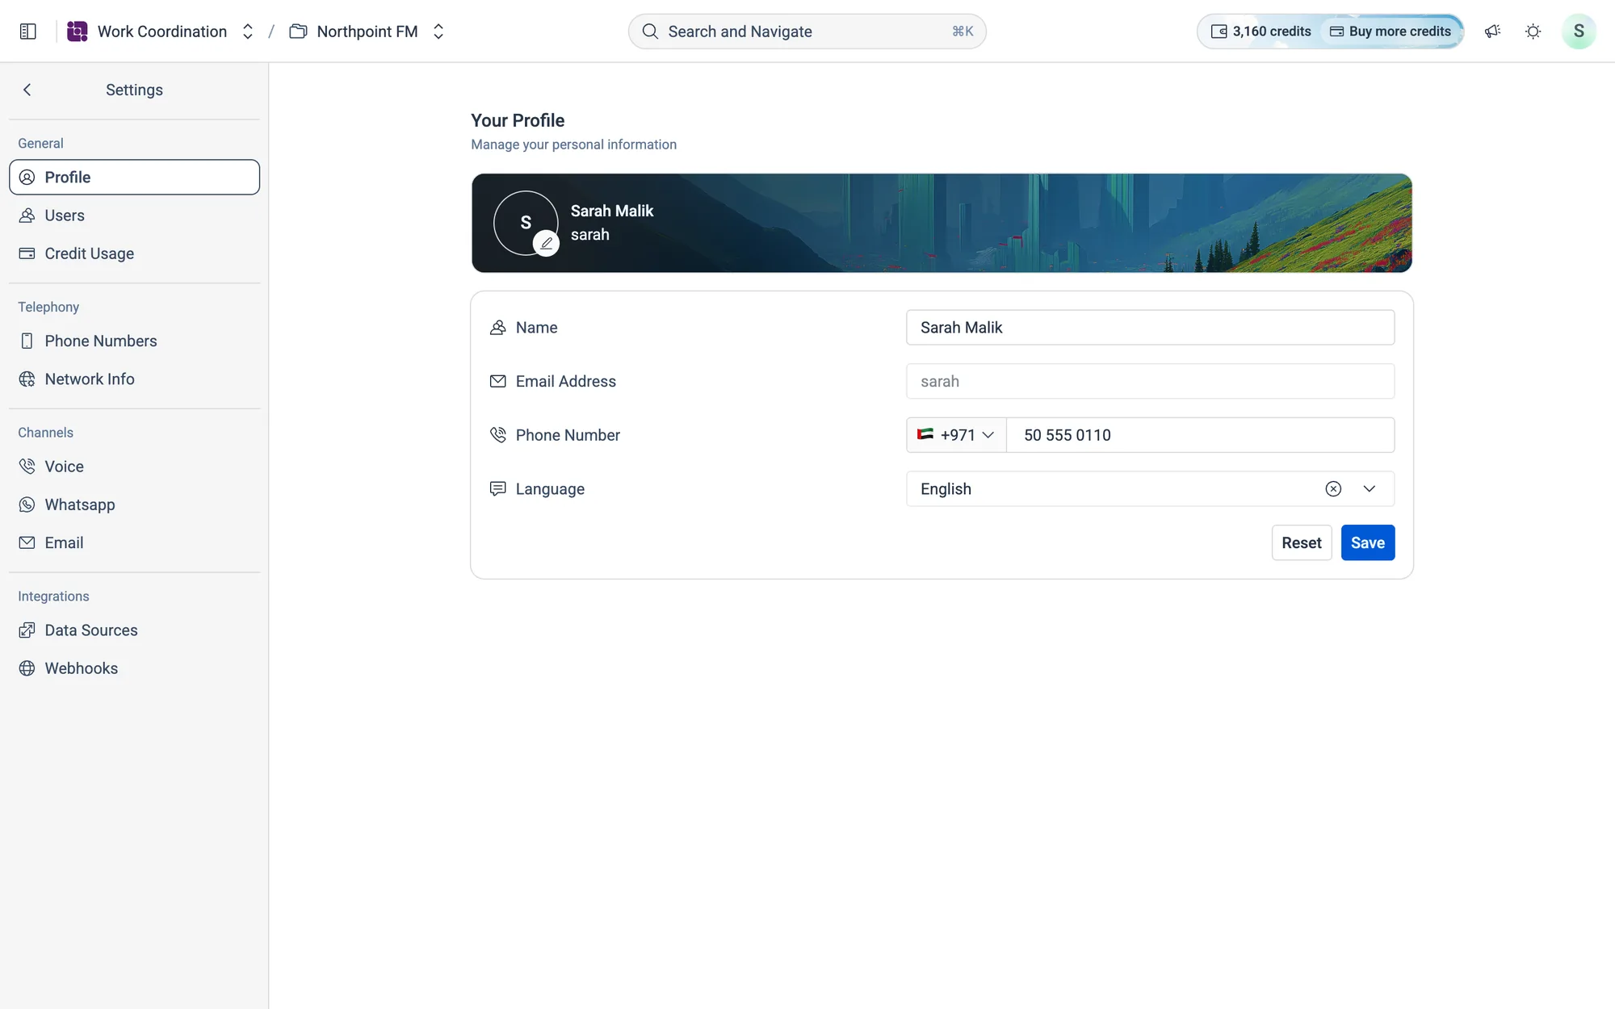The image size is (1615, 1009).
Task: Edit profile picture with the pencil icon
Action: tap(547, 242)
